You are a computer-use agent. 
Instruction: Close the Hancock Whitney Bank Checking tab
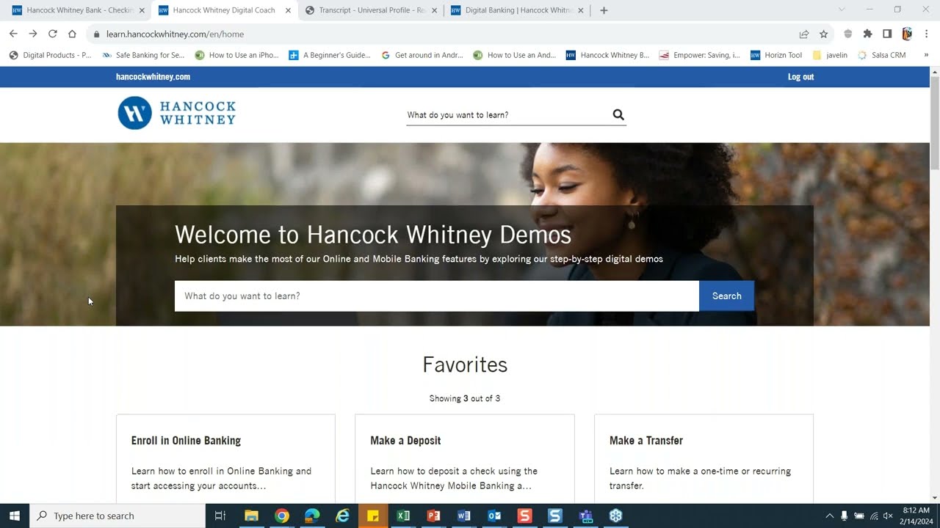(x=142, y=10)
